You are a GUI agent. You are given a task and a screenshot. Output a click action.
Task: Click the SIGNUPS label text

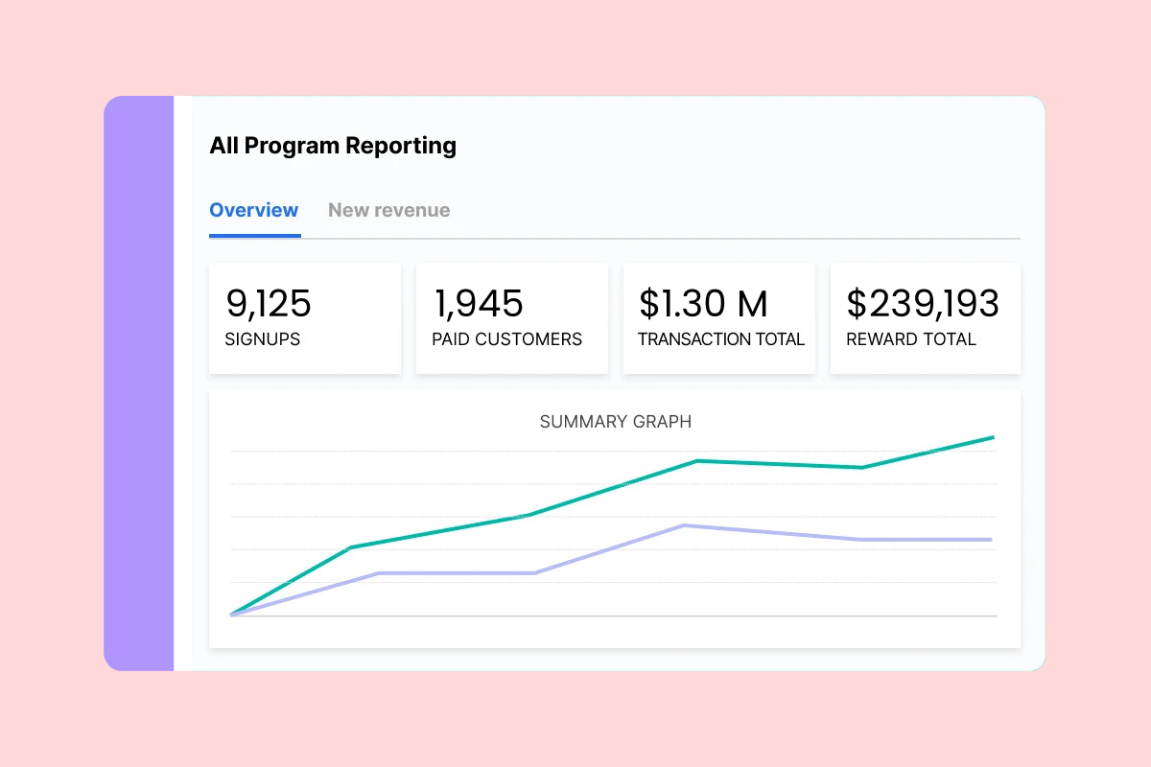click(262, 339)
